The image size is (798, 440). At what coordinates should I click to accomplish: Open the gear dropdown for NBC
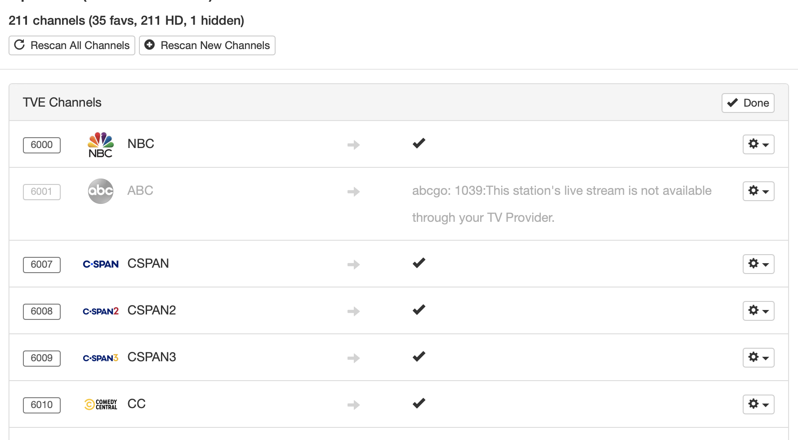[x=758, y=144]
